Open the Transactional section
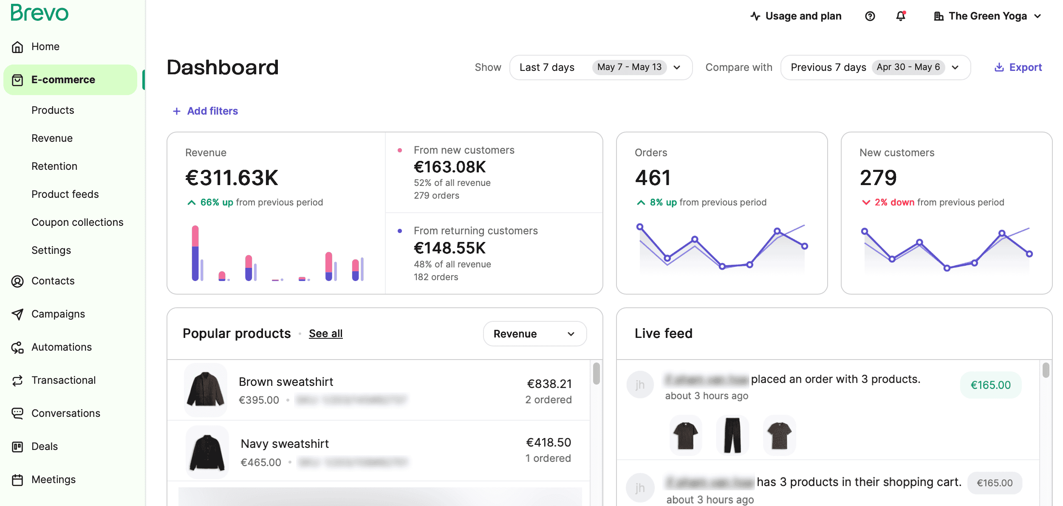This screenshot has height=506, width=1063. tap(63, 380)
